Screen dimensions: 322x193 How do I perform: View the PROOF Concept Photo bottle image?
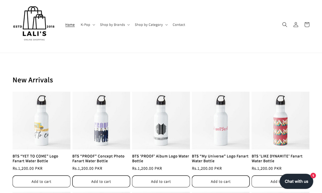click(x=101, y=121)
